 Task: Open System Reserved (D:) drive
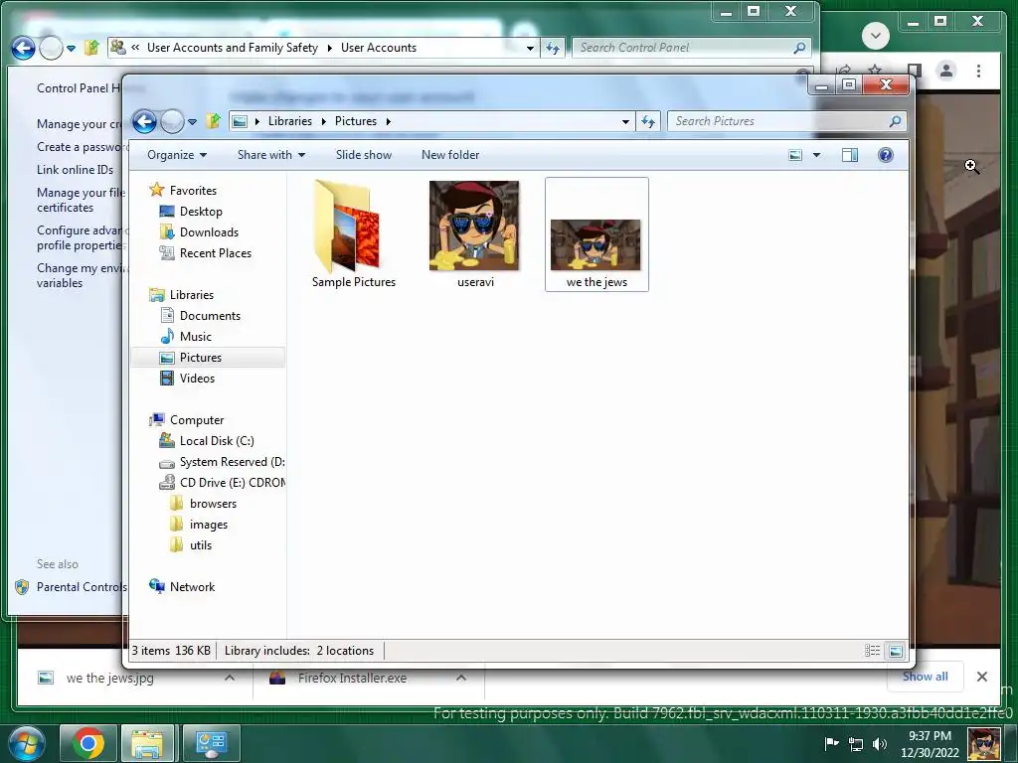(x=232, y=462)
